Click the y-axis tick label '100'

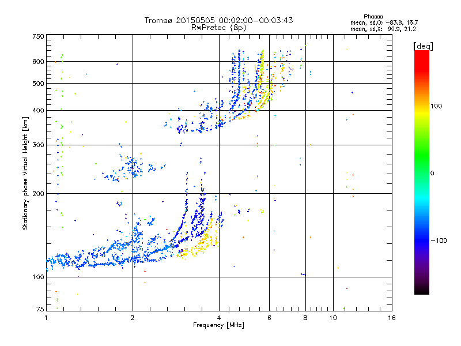coord(38,277)
